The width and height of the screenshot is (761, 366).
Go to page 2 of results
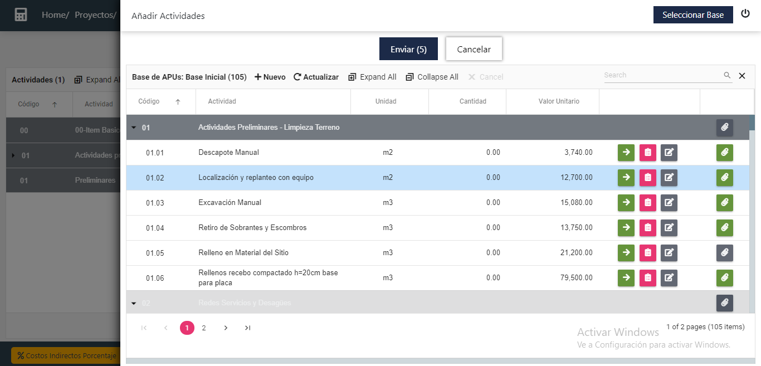204,328
